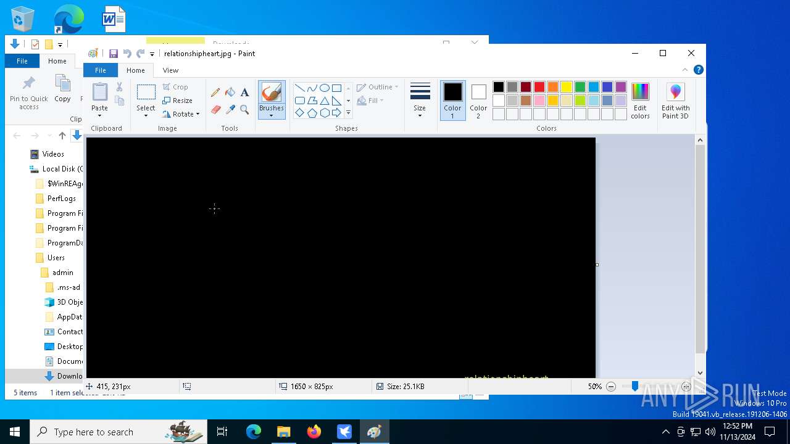Select the Text tool
Viewport: 790px width, 444px height.
pyautogui.click(x=244, y=92)
